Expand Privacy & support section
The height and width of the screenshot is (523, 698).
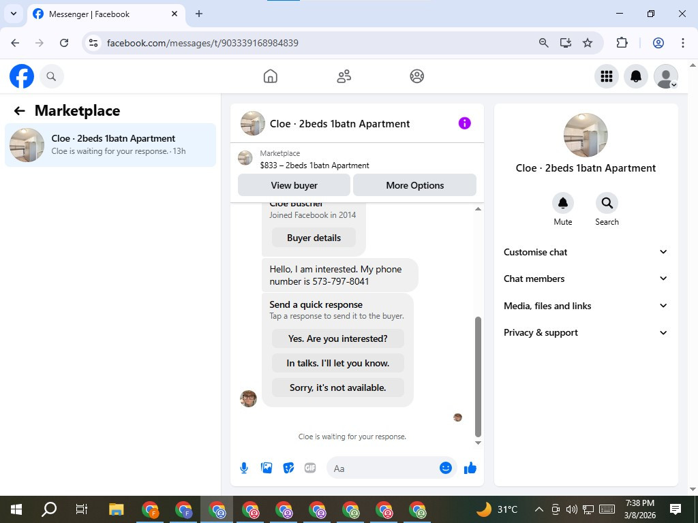[x=585, y=332]
